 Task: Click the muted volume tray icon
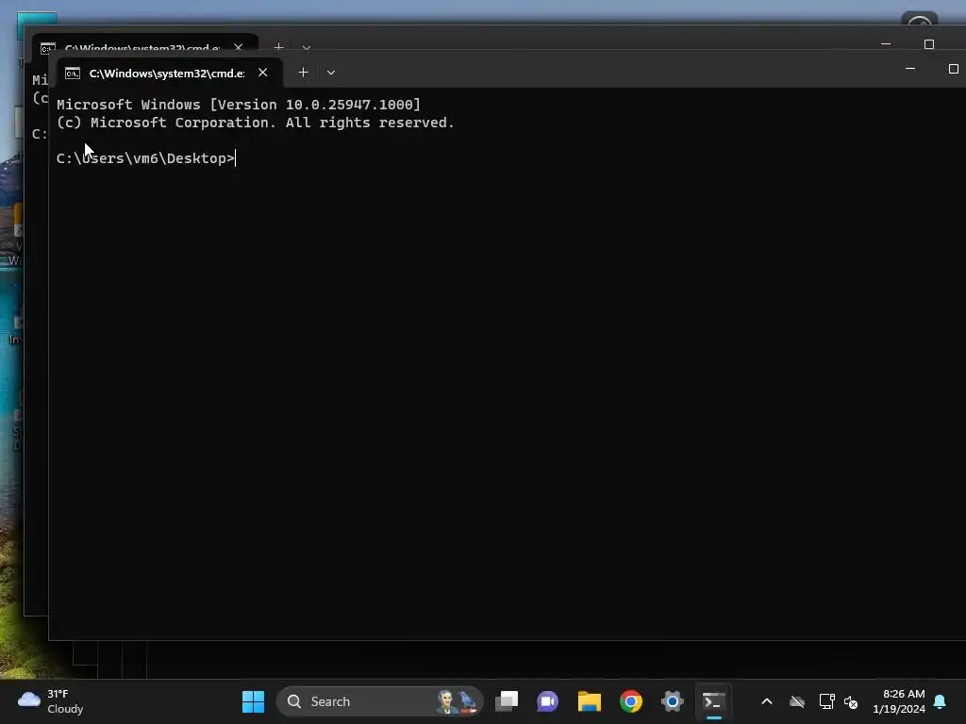(852, 701)
